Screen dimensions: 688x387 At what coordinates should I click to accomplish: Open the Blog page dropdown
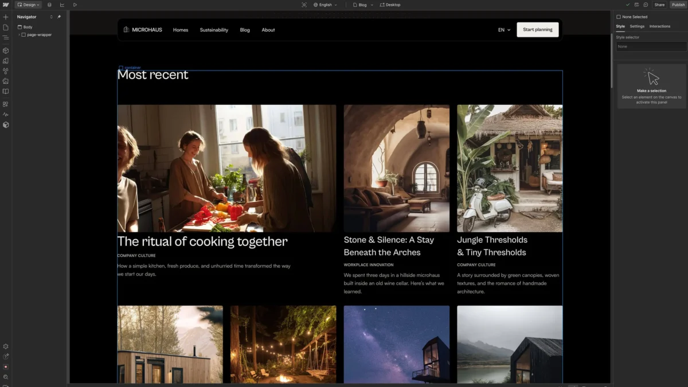coord(363,5)
